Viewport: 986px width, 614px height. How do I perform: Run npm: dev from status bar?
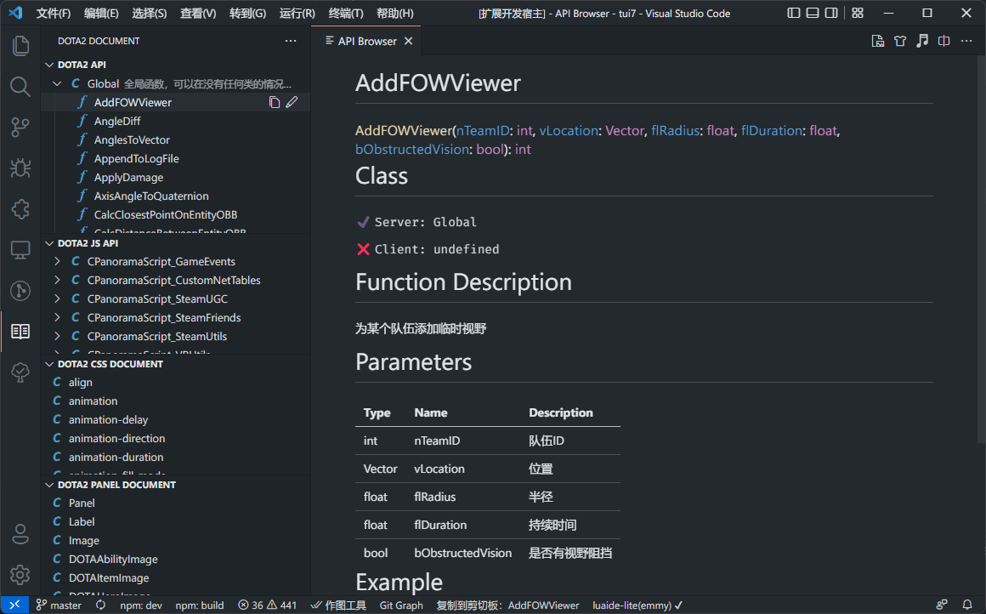pos(141,605)
